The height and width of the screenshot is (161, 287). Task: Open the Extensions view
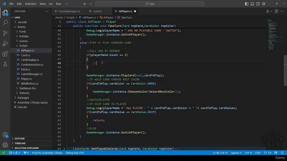point(5,54)
